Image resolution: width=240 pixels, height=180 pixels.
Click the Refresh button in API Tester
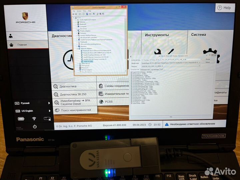pos(207,62)
